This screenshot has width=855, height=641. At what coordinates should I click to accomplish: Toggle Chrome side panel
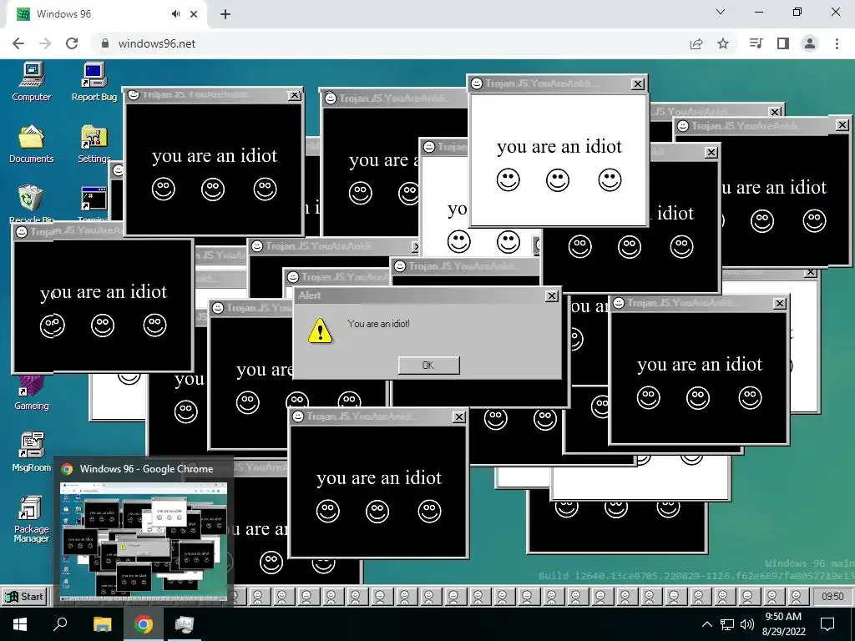coord(783,43)
